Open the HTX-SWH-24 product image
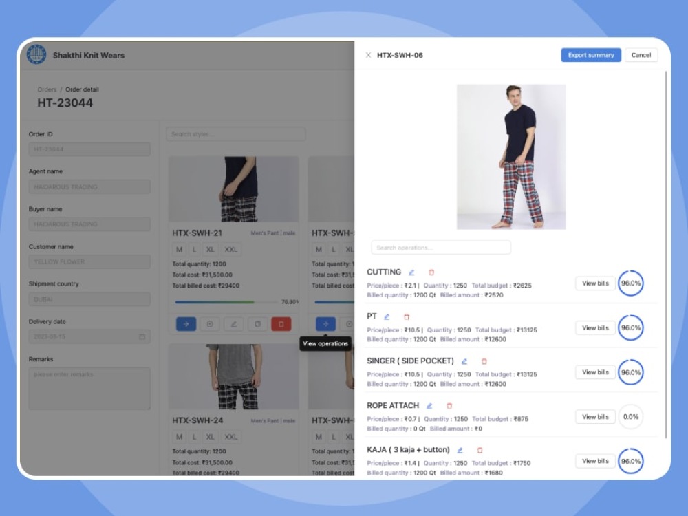Viewport: 688px width, 516px height. tap(234, 376)
